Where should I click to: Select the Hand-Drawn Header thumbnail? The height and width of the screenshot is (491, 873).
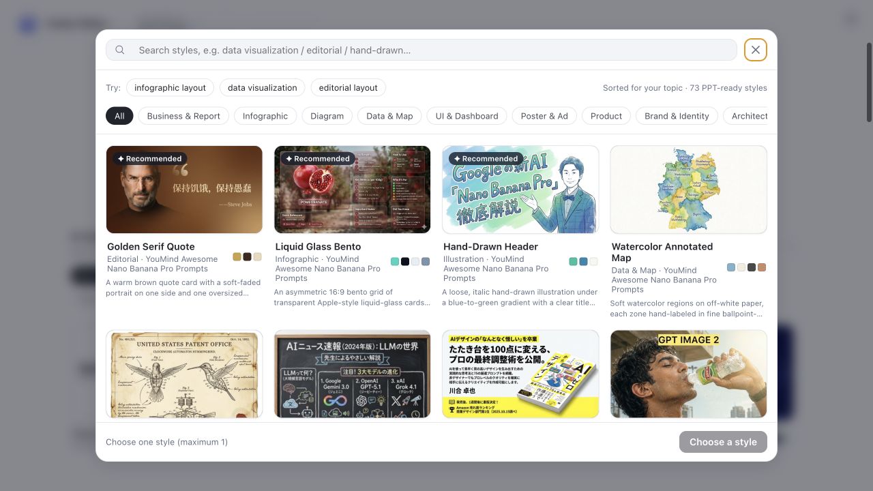point(520,190)
